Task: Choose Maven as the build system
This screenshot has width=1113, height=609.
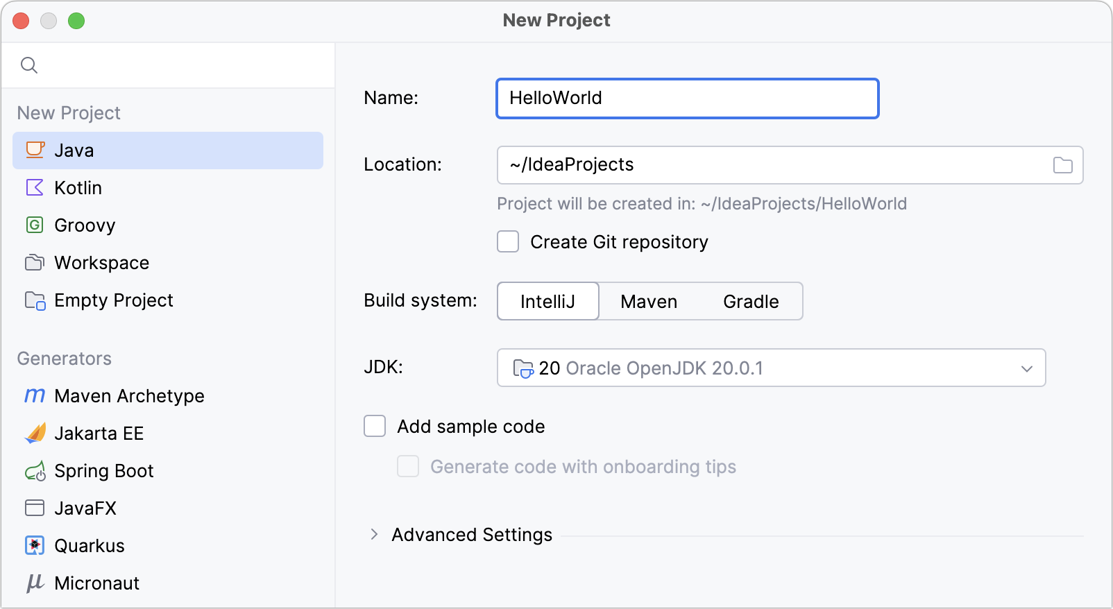Action: tap(649, 301)
